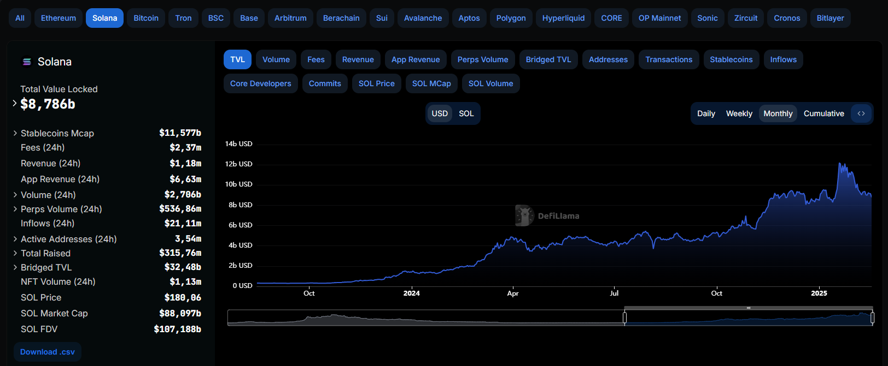Expand the Stablecoins Mcap row

pyautogui.click(x=15, y=133)
